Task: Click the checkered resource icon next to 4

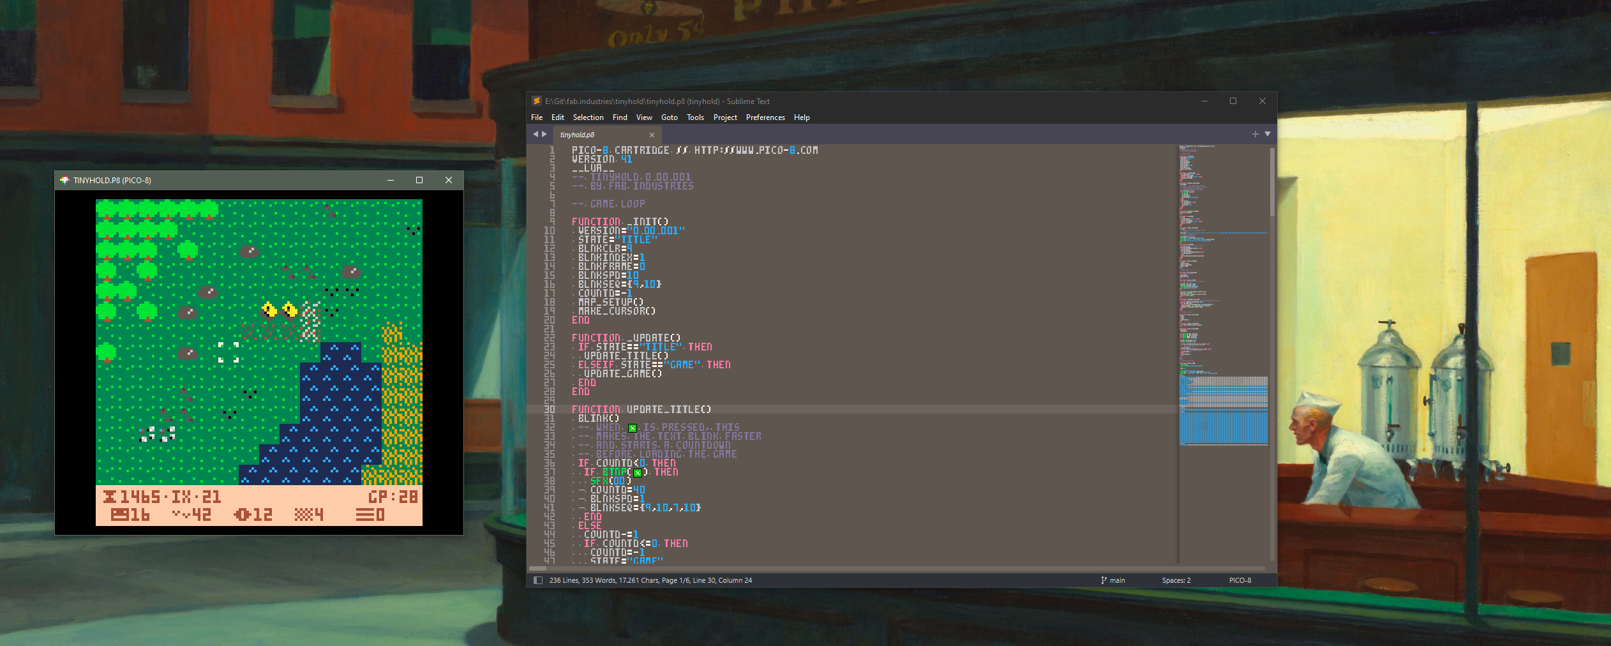Action: 303,515
